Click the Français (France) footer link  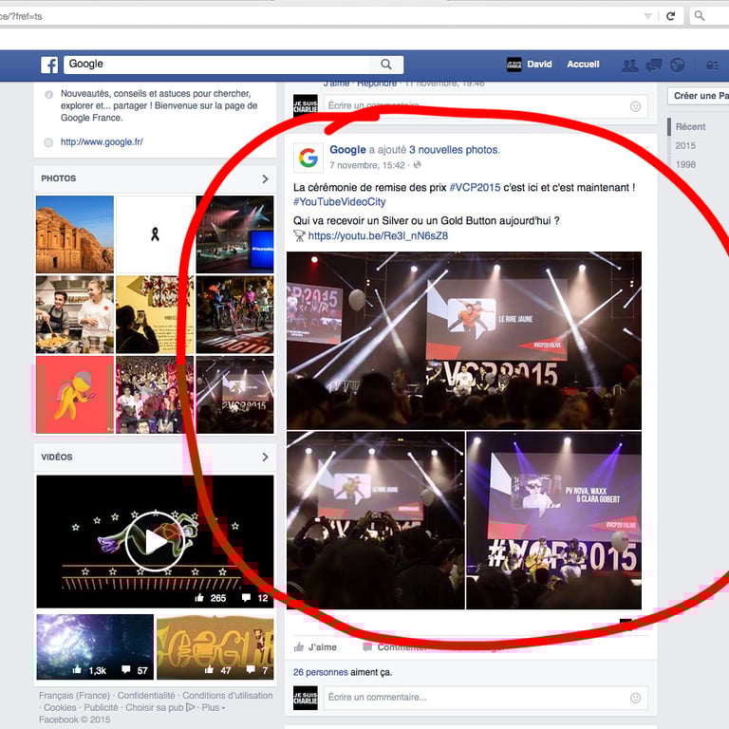pyautogui.click(x=74, y=696)
